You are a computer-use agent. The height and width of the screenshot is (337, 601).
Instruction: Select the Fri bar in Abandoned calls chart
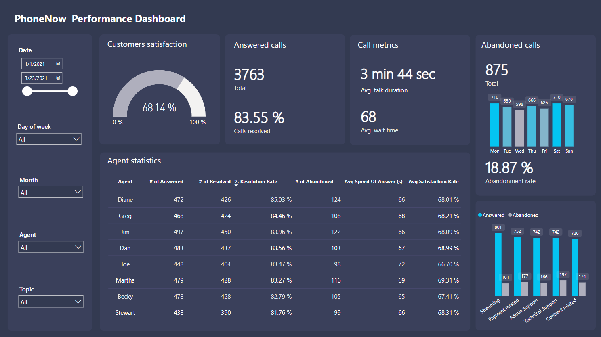coord(544,127)
